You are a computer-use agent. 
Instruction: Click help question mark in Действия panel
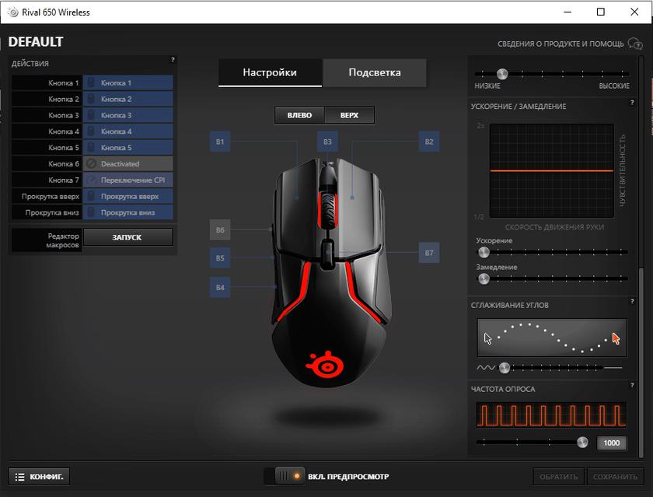[x=173, y=60]
